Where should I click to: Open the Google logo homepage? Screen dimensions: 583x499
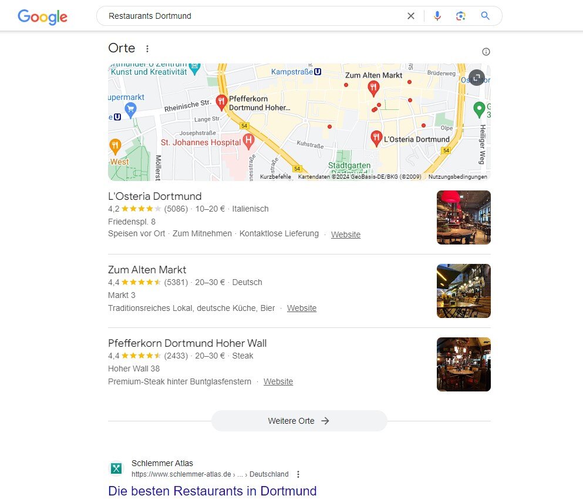click(42, 16)
